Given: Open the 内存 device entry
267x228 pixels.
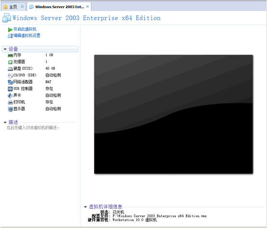Looking at the screenshot, I should pyautogui.click(x=17, y=55).
